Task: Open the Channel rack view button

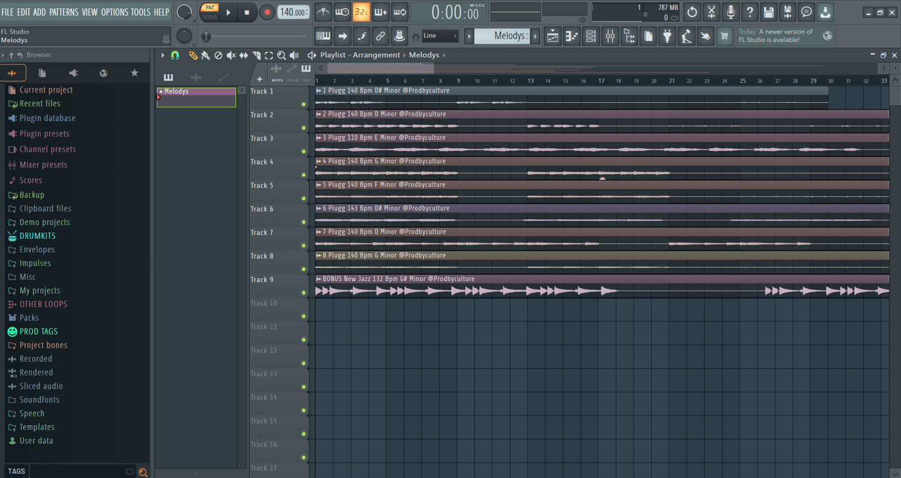Action: (x=591, y=36)
